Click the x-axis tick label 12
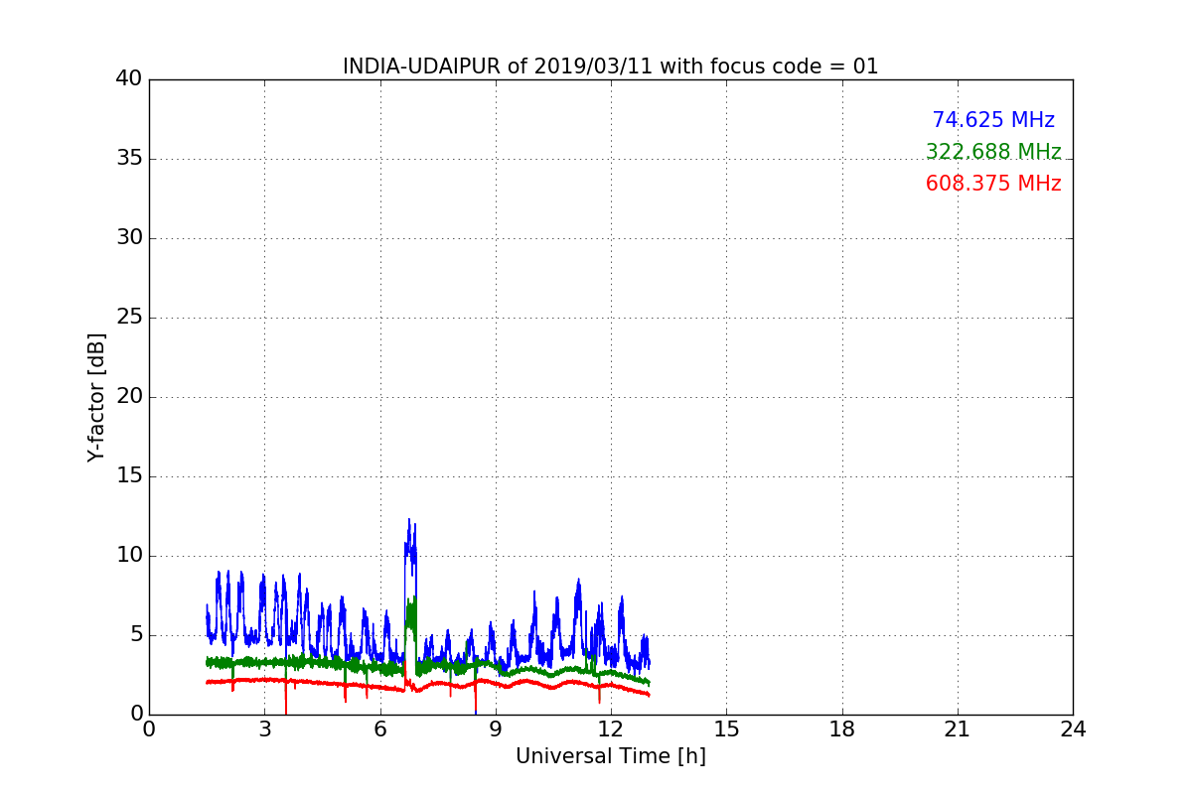Screen dimensions: 1192x794 pyautogui.click(x=611, y=729)
